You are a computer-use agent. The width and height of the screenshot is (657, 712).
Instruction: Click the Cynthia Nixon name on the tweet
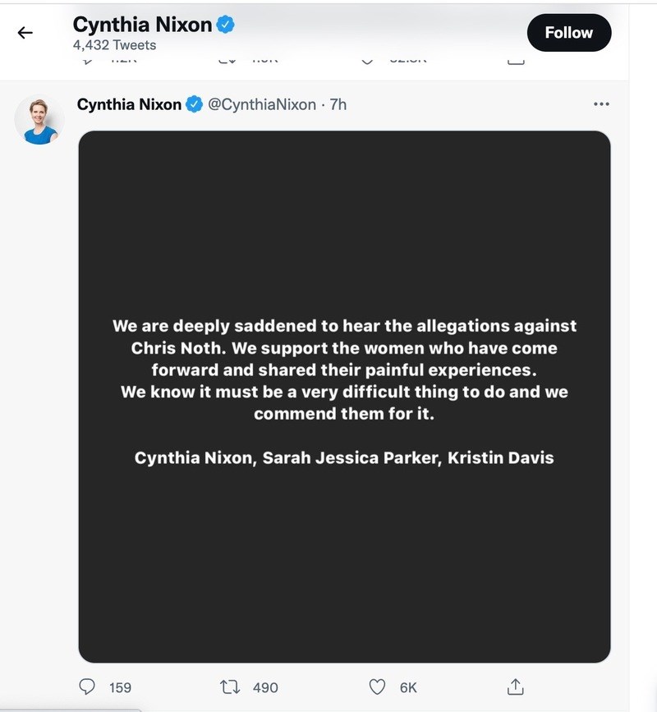point(129,104)
